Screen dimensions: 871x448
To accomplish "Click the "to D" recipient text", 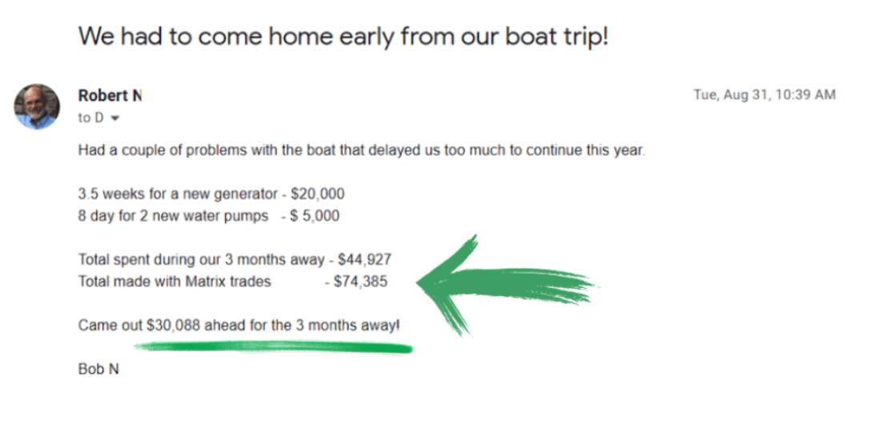I will click(90, 118).
